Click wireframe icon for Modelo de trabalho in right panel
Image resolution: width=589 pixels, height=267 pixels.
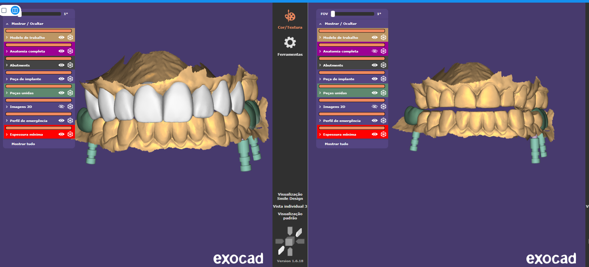coord(383,37)
